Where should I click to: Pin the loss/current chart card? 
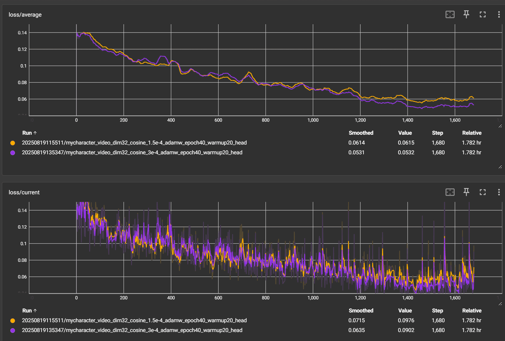(466, 192)
